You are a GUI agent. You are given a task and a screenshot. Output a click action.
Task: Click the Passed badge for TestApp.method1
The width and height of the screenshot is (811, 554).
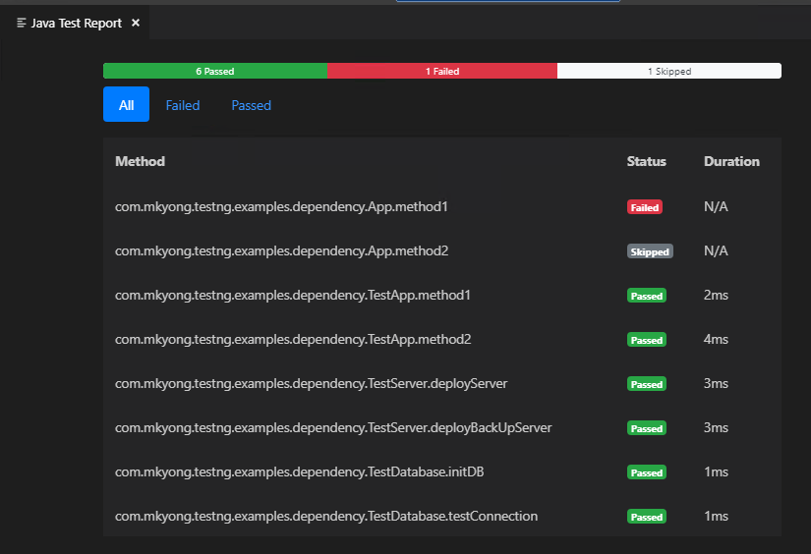coord(647,296)
